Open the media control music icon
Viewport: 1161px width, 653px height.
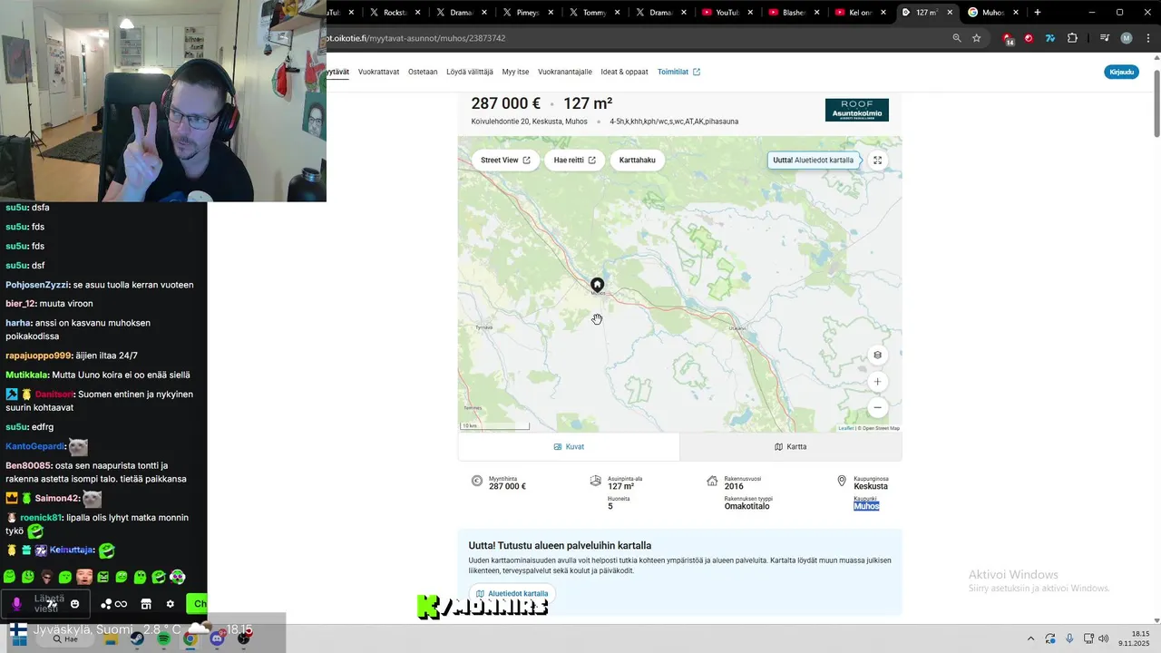[1105, 38]
